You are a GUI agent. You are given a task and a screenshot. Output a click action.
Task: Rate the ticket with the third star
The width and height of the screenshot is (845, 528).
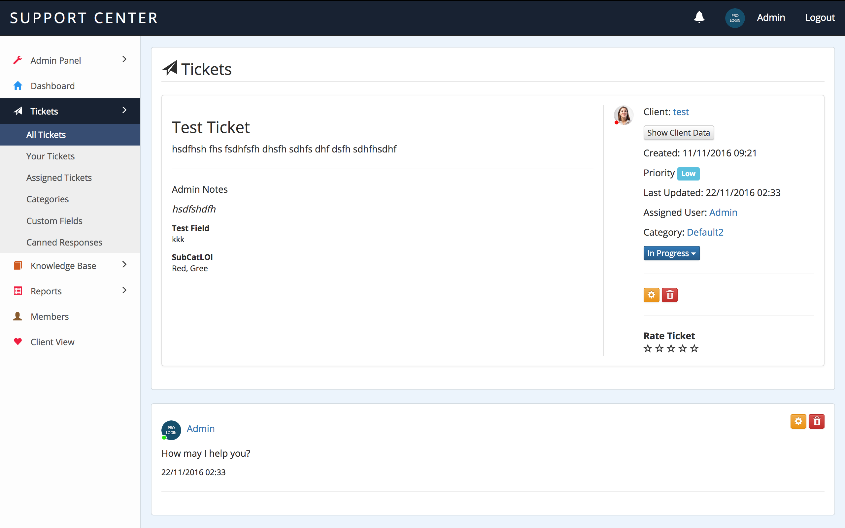click(x=671, y=348)
